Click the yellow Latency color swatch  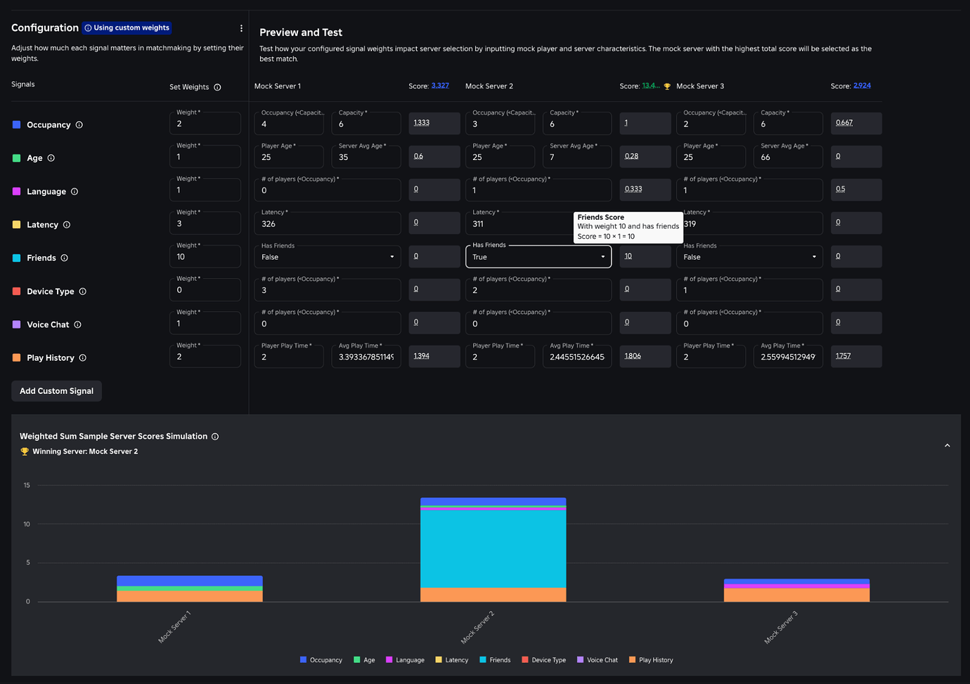[438, 659]
